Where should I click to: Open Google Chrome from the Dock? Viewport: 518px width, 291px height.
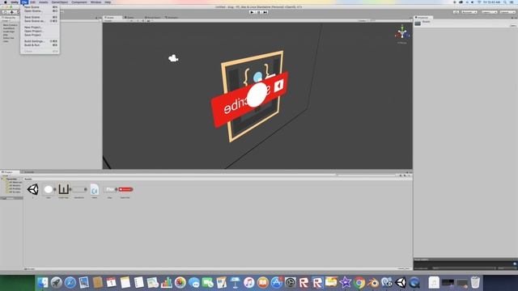[359, 282]
